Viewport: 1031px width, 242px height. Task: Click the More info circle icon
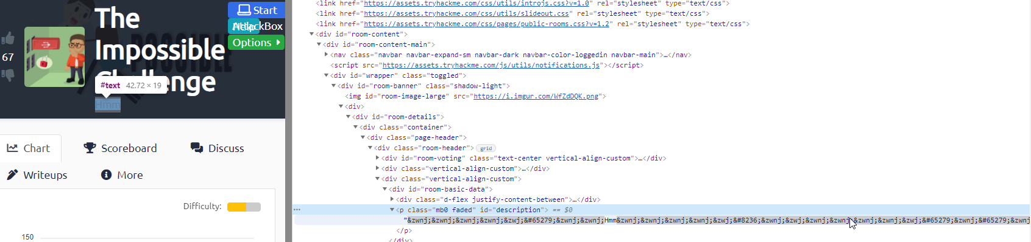point(106,175)
